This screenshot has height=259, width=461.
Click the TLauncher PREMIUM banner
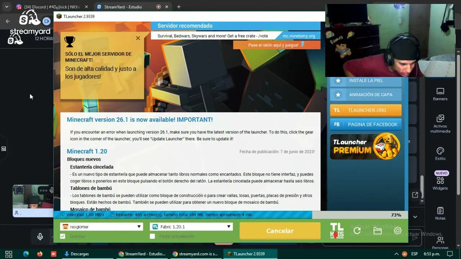366,146
